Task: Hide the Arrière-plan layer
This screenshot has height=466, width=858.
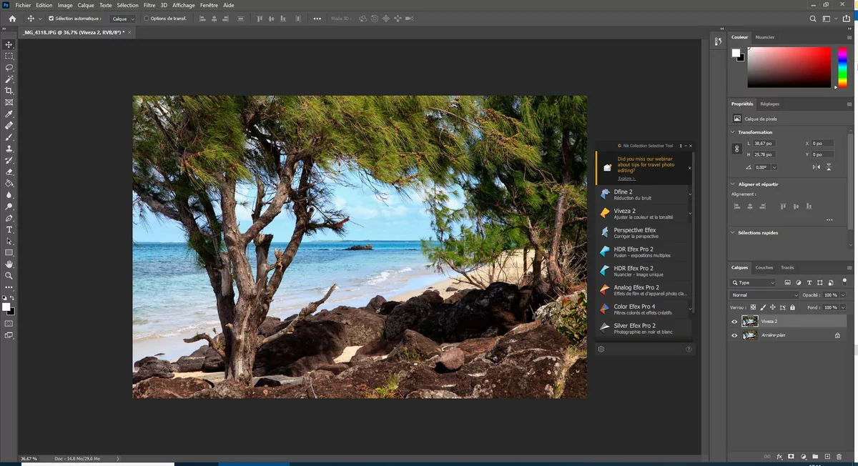Action: (734, 334)
